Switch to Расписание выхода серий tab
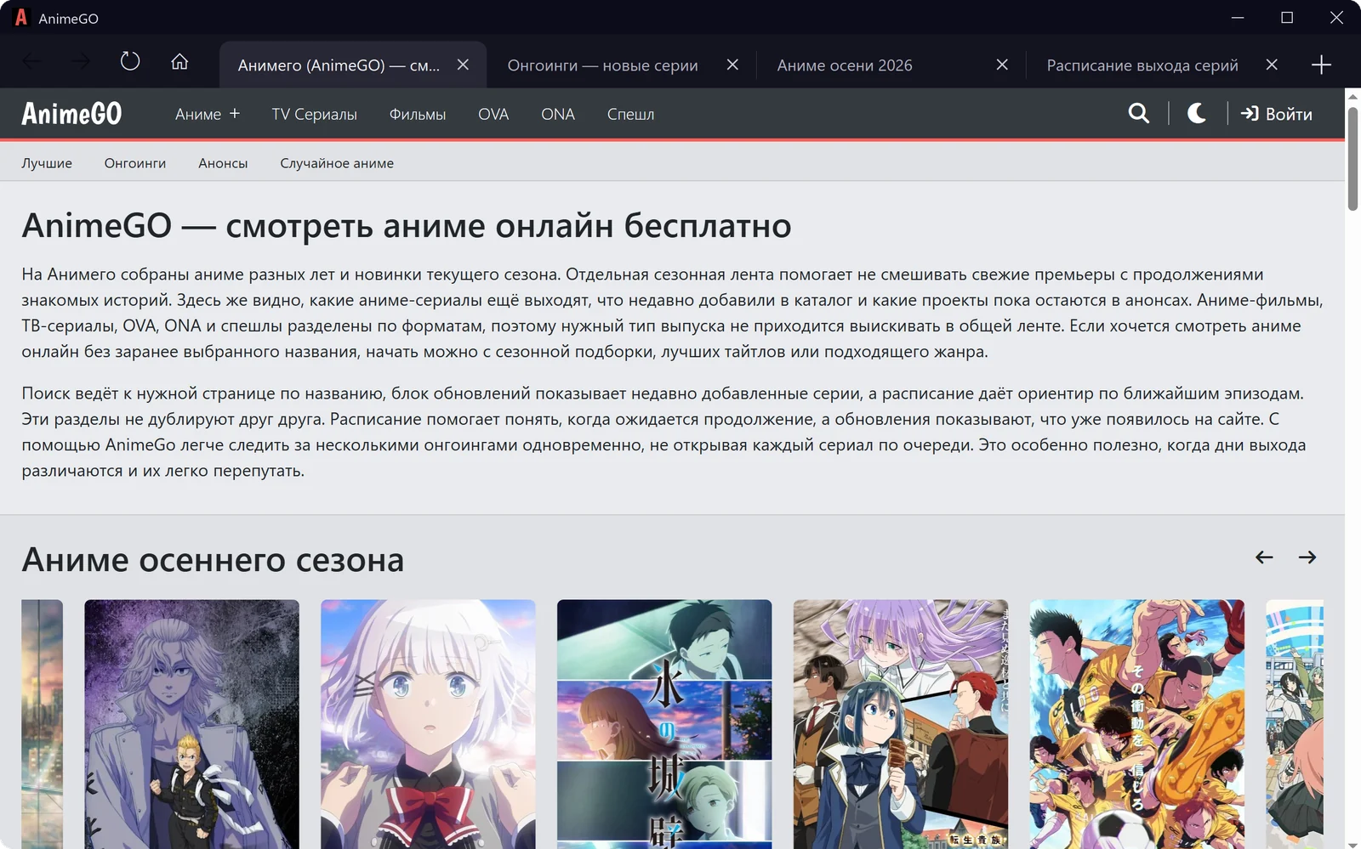 [x=1142, y=65]
